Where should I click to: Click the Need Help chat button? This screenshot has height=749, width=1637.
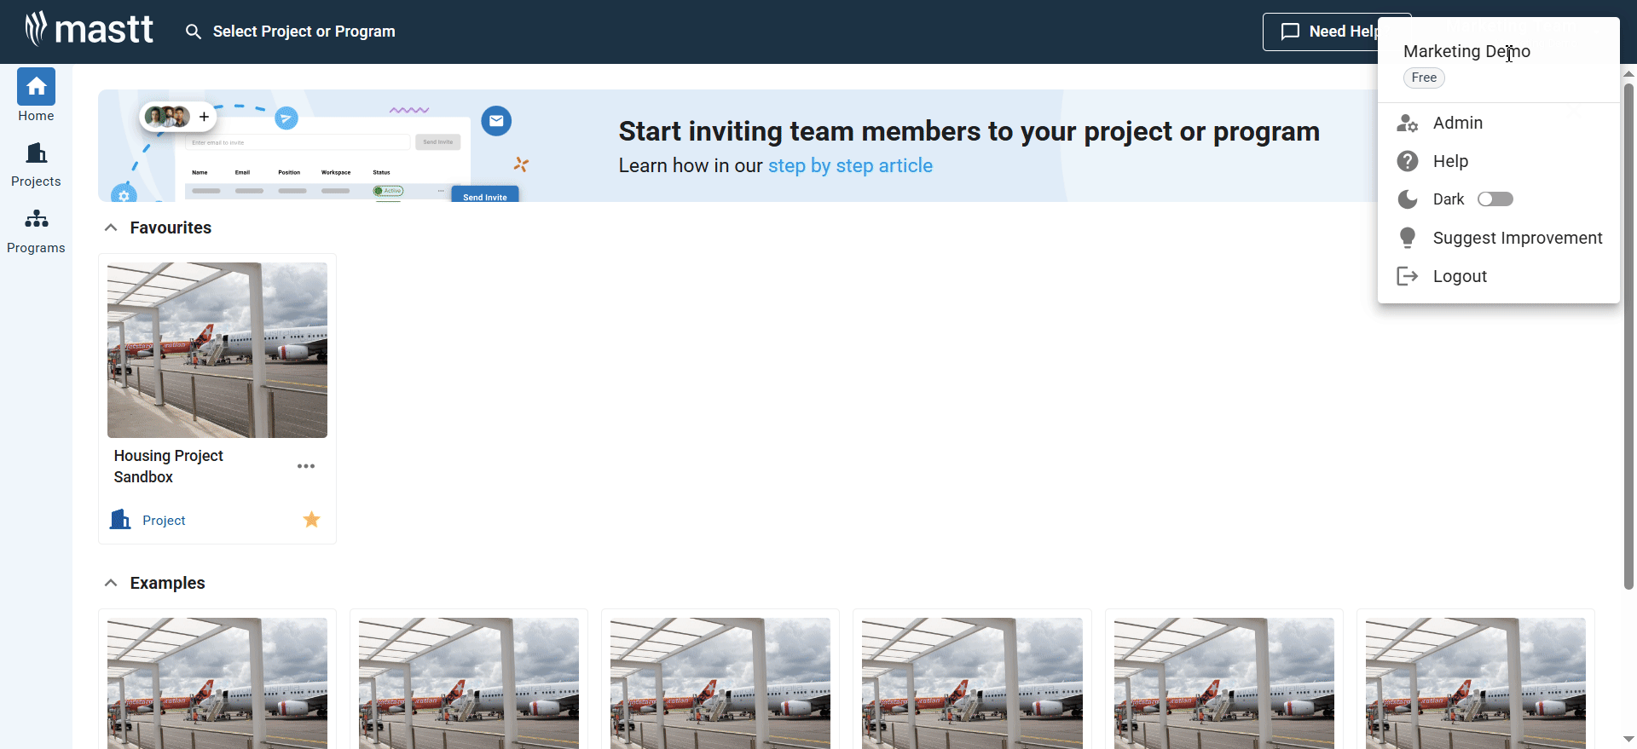pos(1320,32)
